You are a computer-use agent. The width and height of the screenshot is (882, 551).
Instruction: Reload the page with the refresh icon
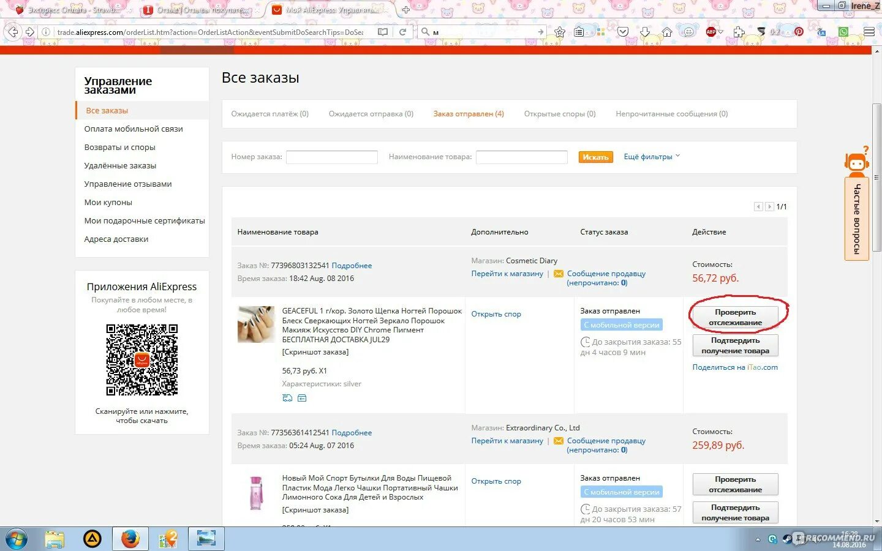click(x=402, y=32)
